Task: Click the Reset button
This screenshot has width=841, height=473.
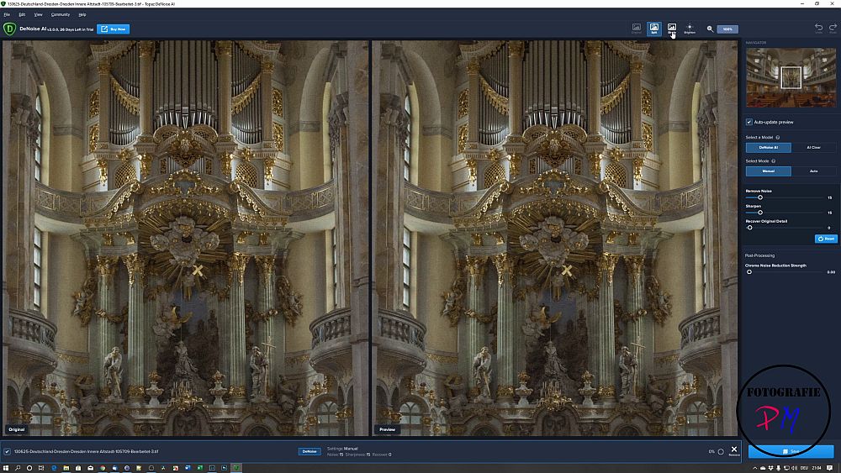Action: 826,239
